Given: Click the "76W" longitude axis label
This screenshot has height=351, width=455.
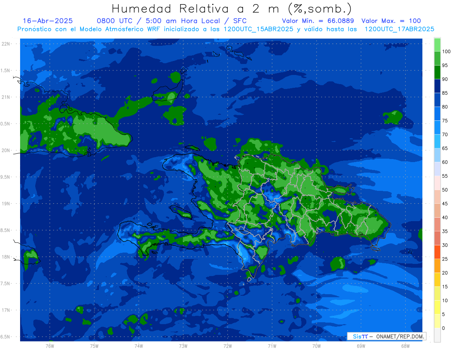Looking at the screenshot, I should (x=50, y=346).
